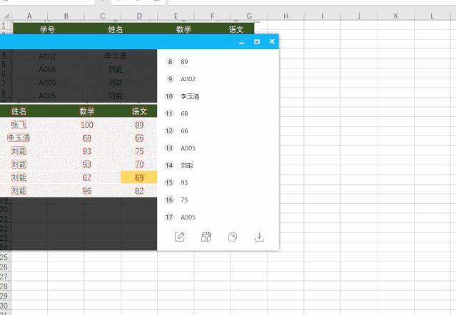Select result line 10 reading 李玉清
Image resolution: width=456 pixels, height=315 pixels.
click(x=189, y=96)
